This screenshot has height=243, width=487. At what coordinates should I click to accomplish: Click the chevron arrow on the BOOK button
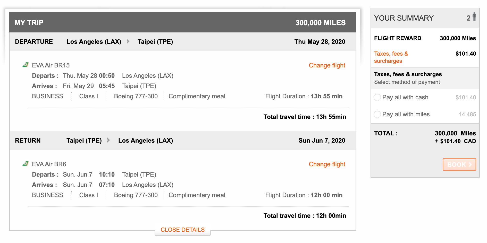point(470,164)
